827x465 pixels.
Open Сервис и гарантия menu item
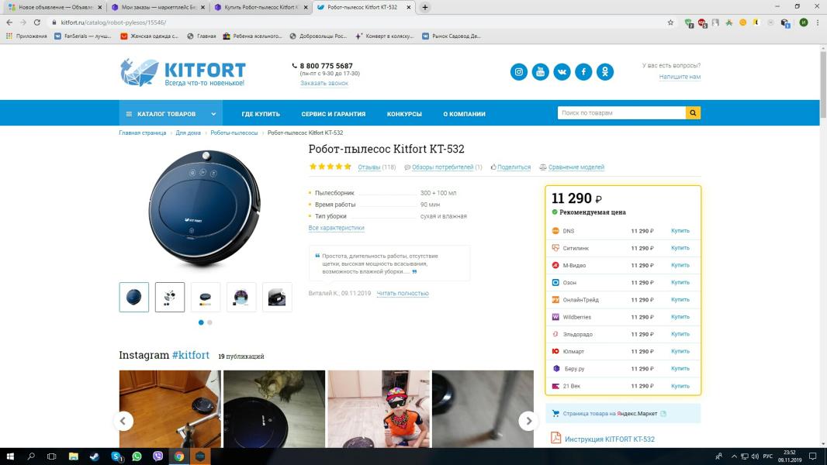coord(334,114)
